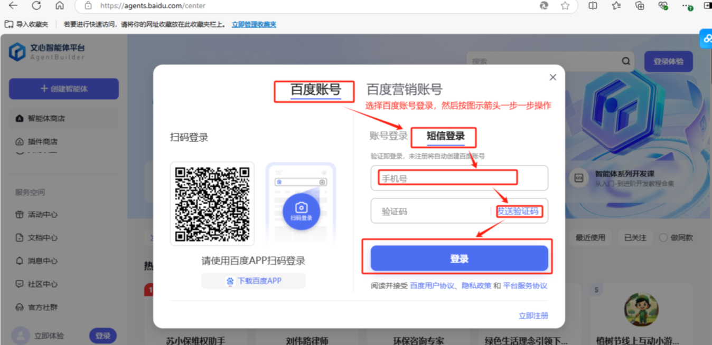This screenshot has width=712, height=345.
Task: Click the search magnifier icon
Action: (626, 61)
